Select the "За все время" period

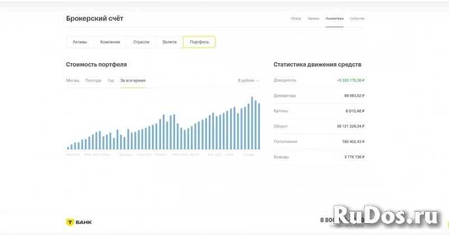click(132, 81)
